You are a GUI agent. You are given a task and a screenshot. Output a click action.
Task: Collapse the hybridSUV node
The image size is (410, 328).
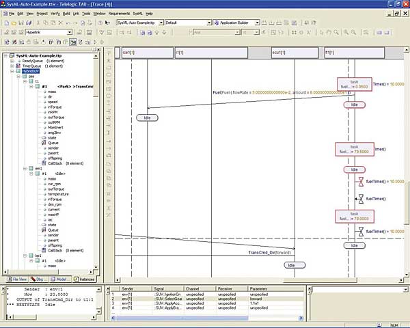pyautogui.click(x=12, y=71)
